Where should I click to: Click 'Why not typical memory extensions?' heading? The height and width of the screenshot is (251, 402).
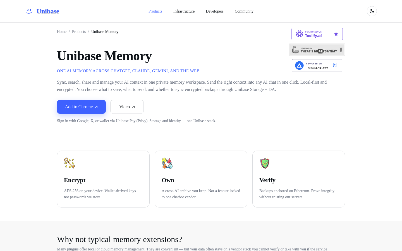119,239
